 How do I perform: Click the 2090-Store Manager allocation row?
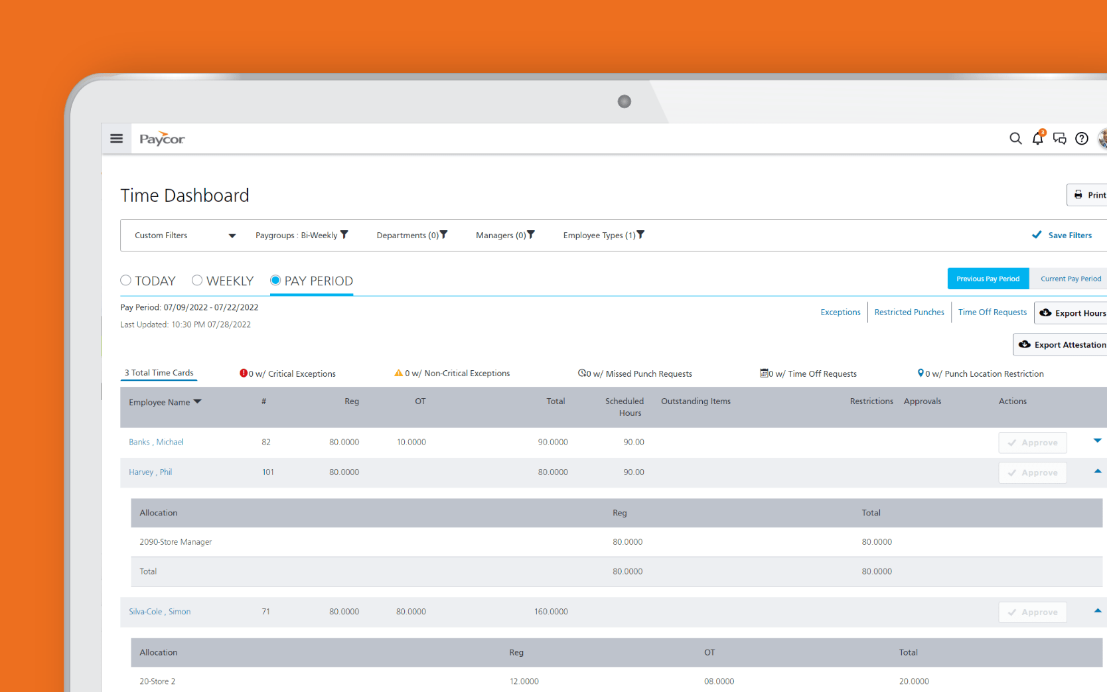click(x=617, y=542)
